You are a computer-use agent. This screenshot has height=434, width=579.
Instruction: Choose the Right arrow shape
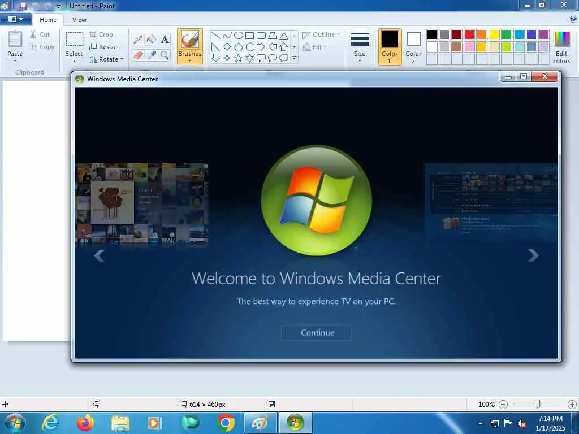(x=261, y=47)
